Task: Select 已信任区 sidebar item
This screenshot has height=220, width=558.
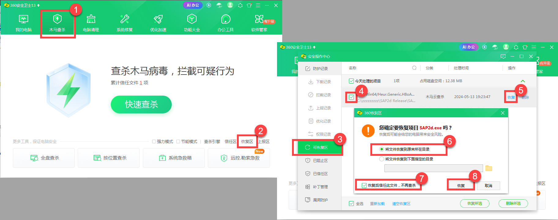Action: (x=320, y=174)
